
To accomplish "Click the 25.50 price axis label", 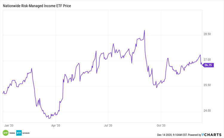I will coord(208,85).
